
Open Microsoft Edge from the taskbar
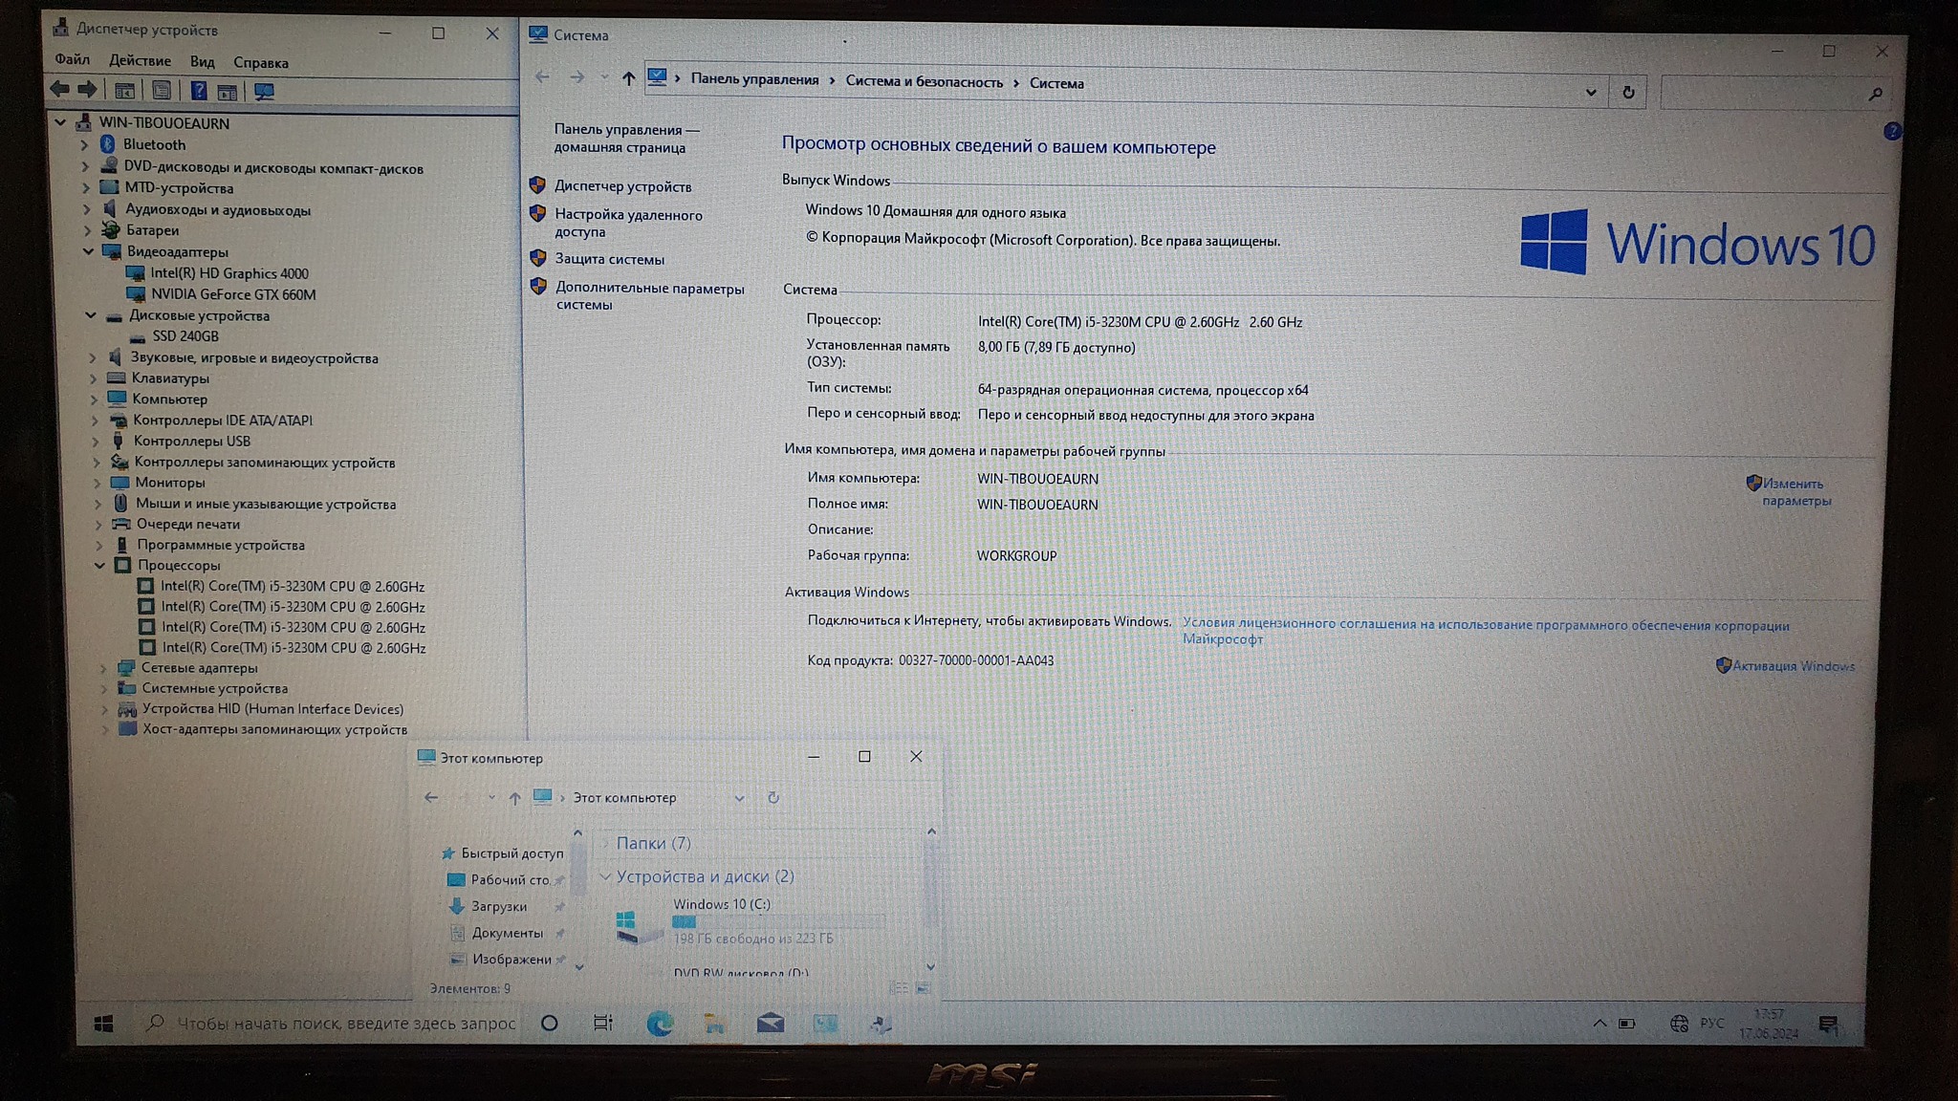659,1024
